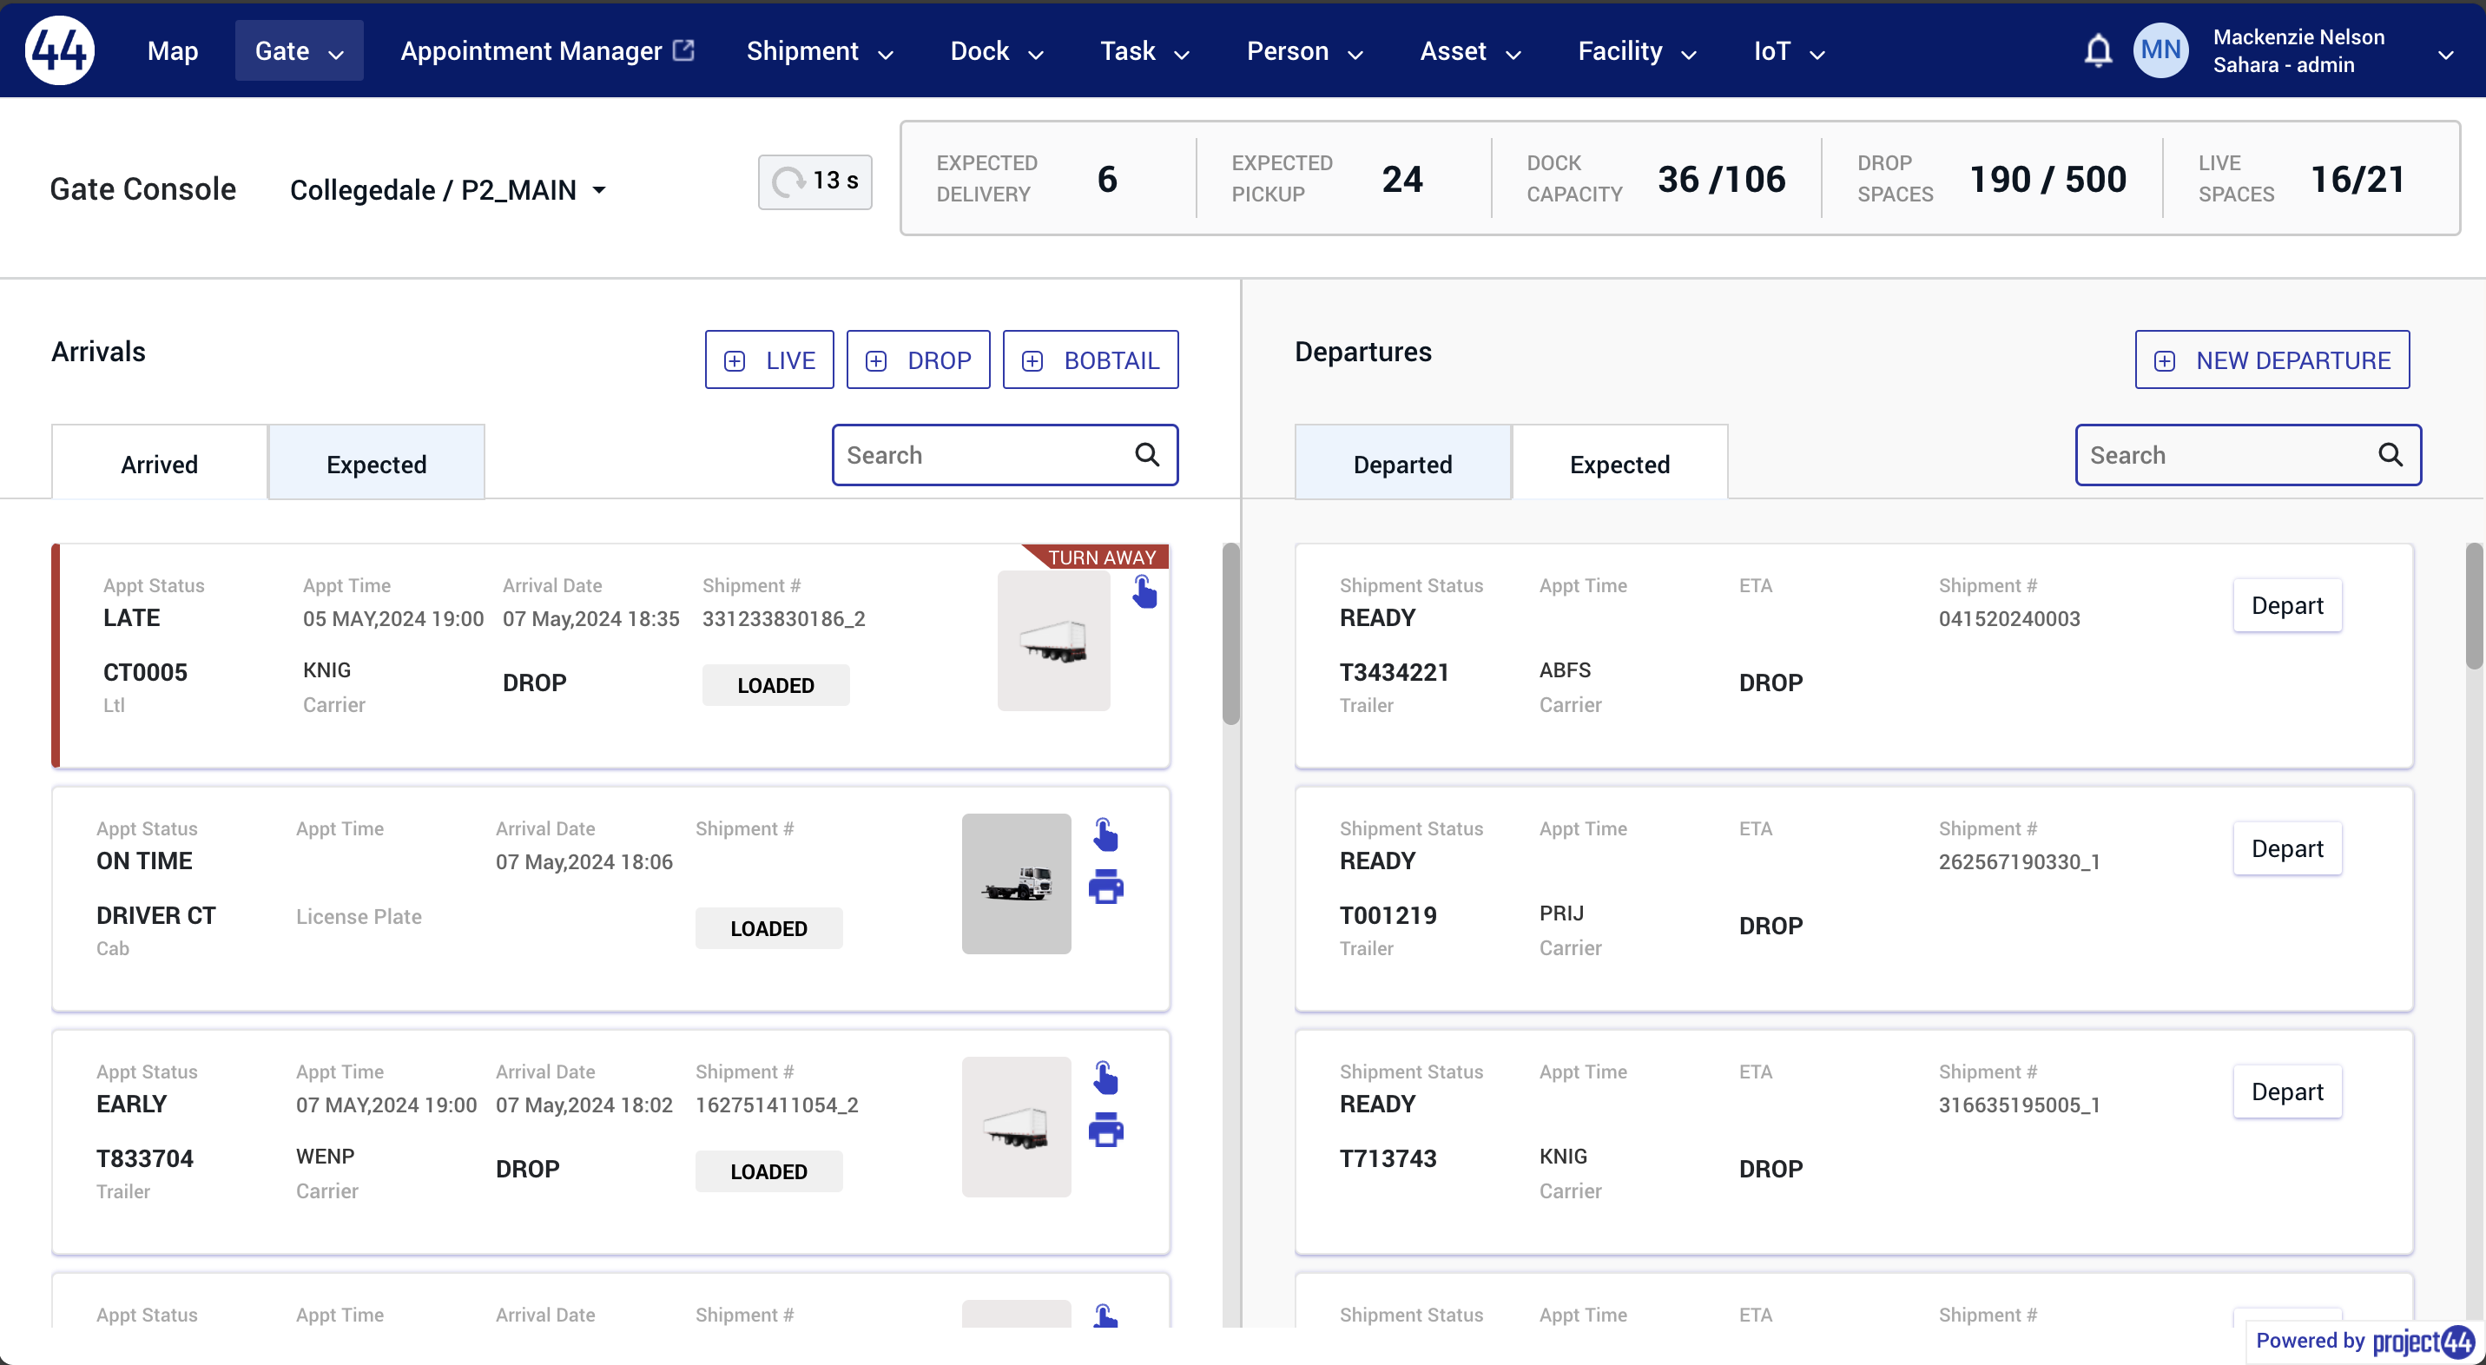Click shipment number 331233830186_2
Image resolution: width=2486 pixels, height=1365 pixels.
(x=783, y=619)
